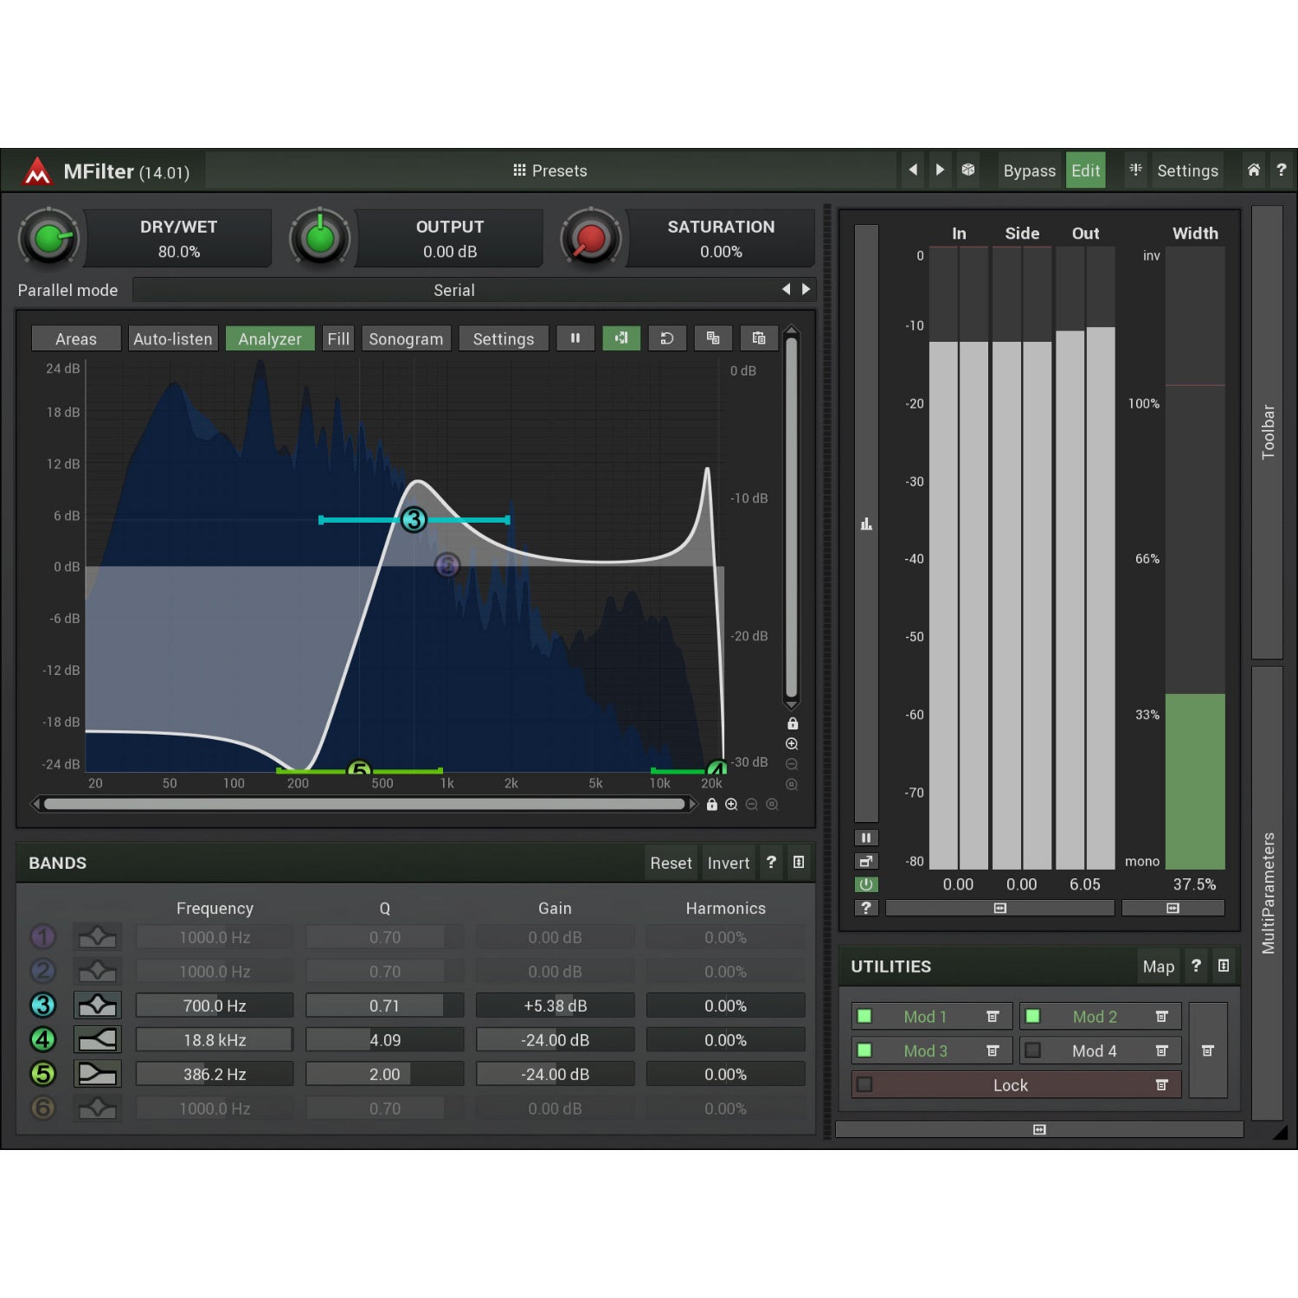Enable the Sonogram view

(x=406, y=338)
